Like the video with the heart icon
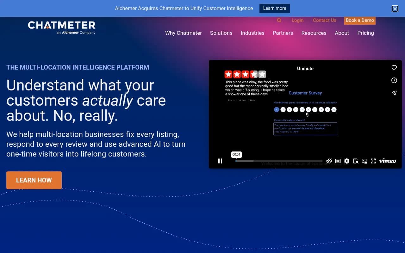Image resolution: width=405 pixels, height=253 pixels. pyautogui.click(x=394, y=68)
